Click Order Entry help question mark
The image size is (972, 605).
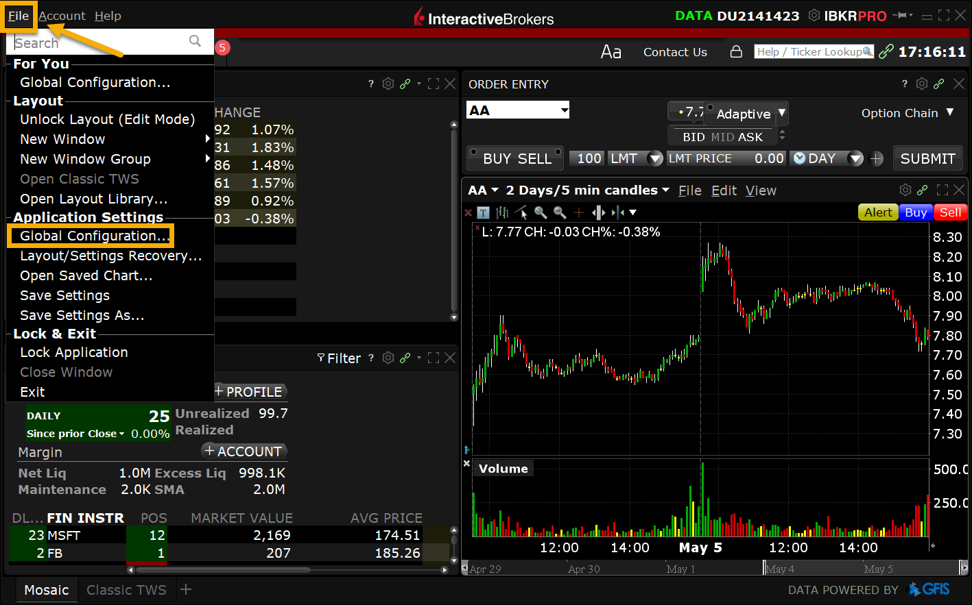[905, 84]
